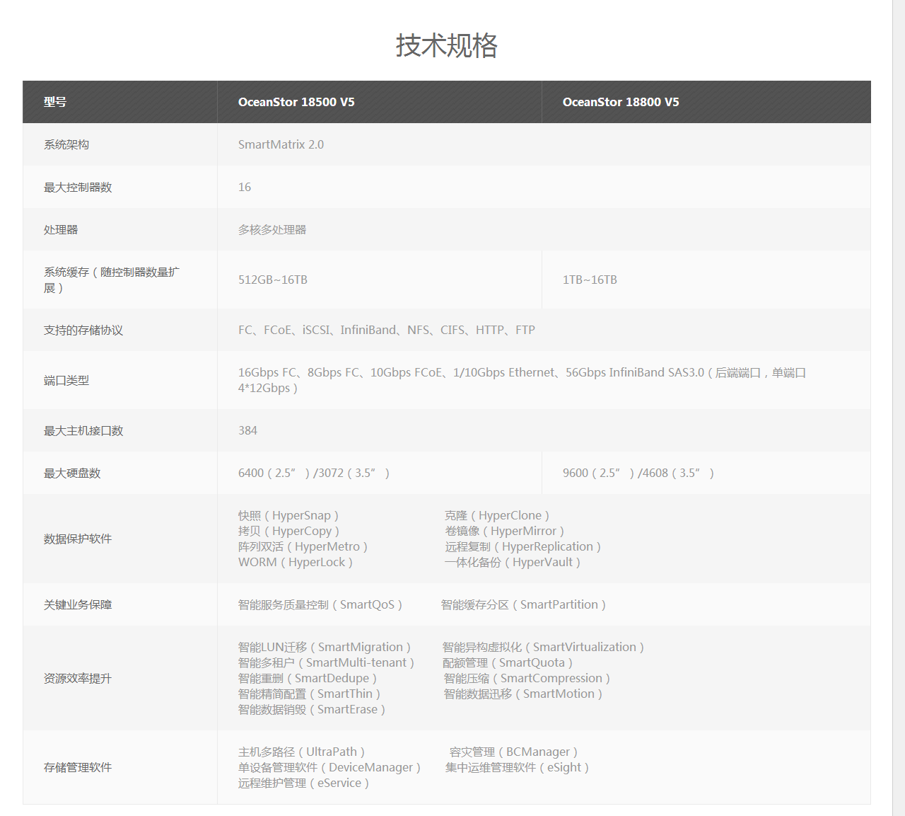
Task: Click 智能压缩 (SmartCompression) entry
Action: click(x=527, y=678)
